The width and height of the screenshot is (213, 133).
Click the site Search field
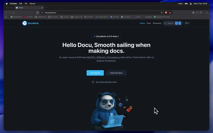(x=170, y=23)
